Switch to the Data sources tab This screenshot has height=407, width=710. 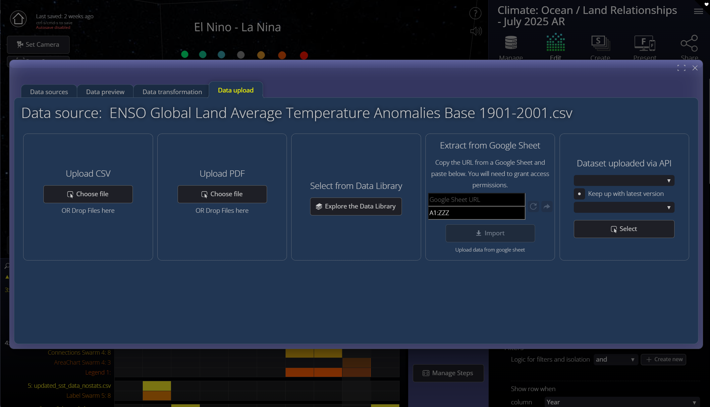pos(49,92)
